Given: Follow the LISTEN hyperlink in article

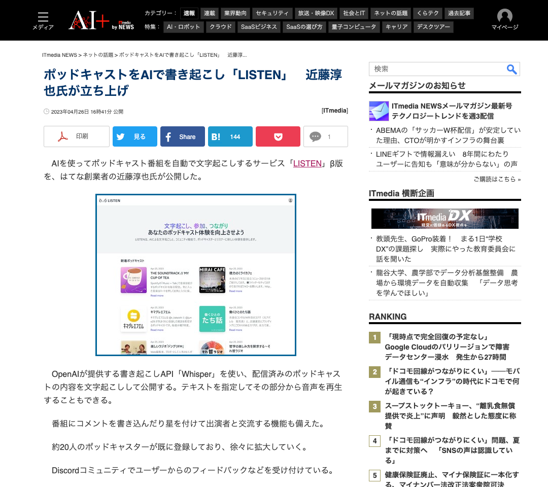Looking at the screenshot, I should pos(307,163).
